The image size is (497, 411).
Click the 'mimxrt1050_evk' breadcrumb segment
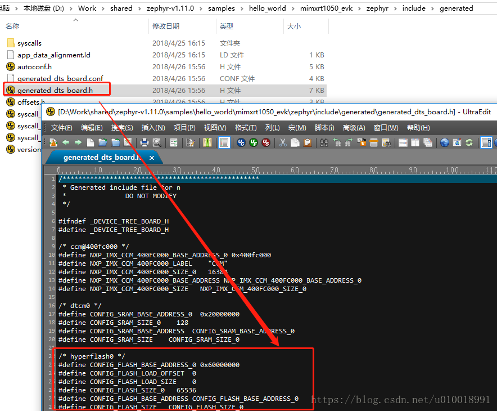point(327,8)
